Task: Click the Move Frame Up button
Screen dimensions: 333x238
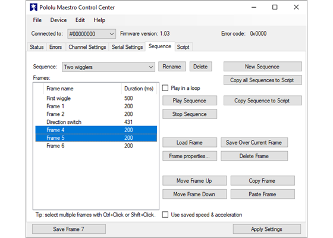Action: coord(194,181)
